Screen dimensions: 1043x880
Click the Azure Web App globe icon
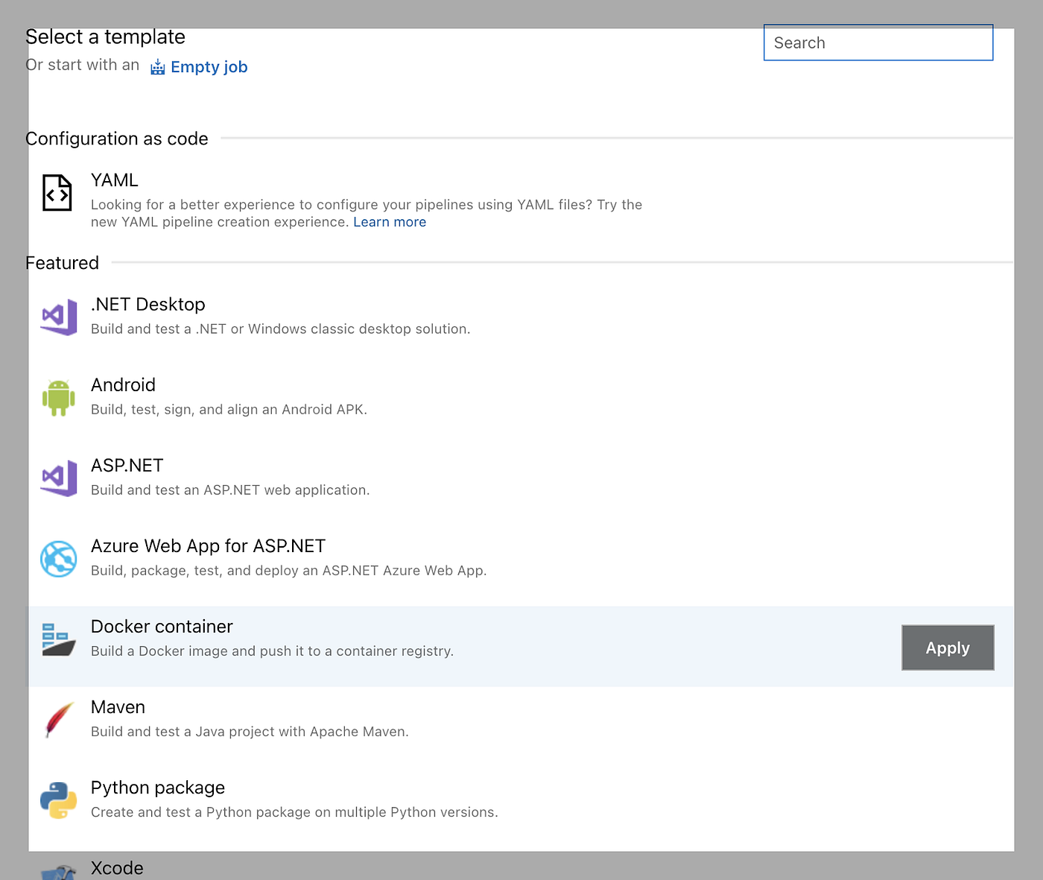59,559
